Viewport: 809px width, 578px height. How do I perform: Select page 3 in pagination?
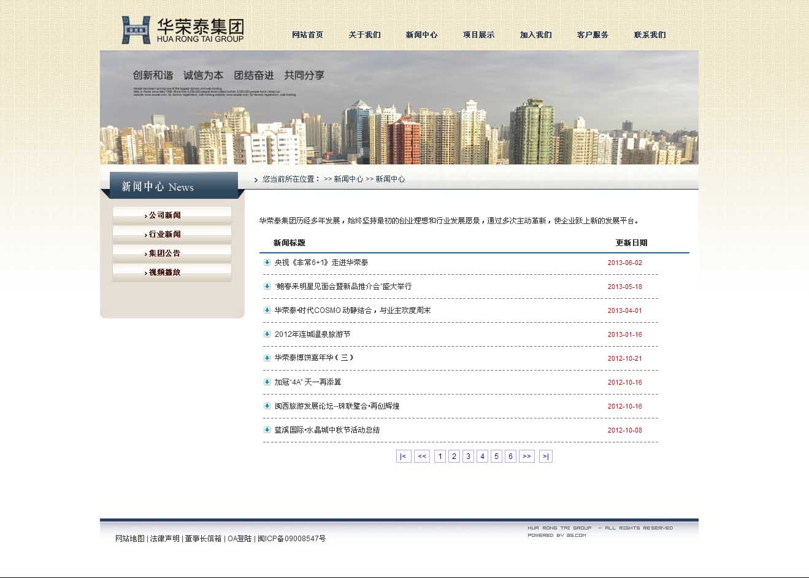pyautogui.click(x=468, y=457)
